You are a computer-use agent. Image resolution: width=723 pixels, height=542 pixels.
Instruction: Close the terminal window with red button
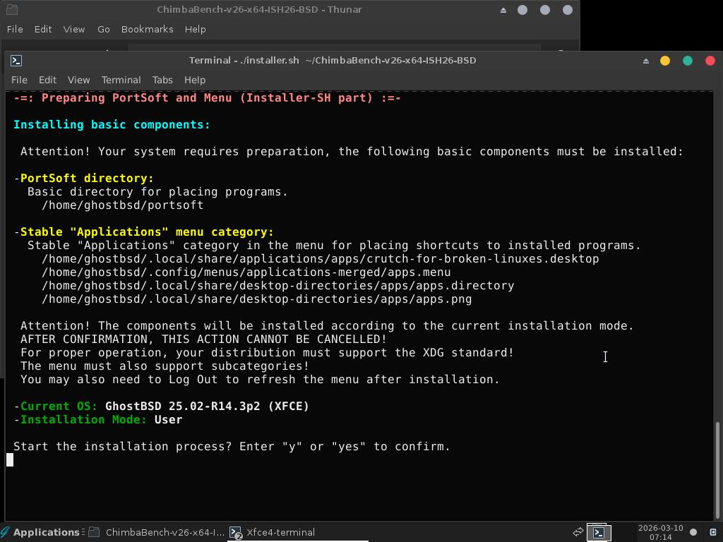click(710, 61)
